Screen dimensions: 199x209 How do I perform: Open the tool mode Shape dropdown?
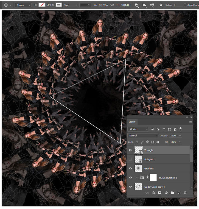tap(23, 5)
